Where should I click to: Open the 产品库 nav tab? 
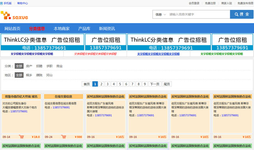point(84,29)
